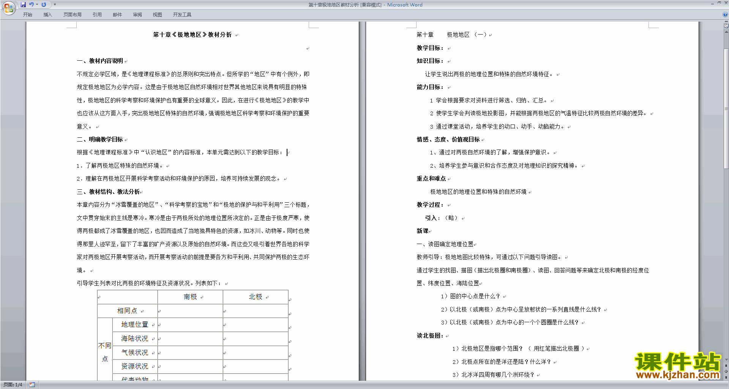Click the proofing status icon in status bar
The width and height of the screenshot is (729, 389).
[x=32, y=385]
